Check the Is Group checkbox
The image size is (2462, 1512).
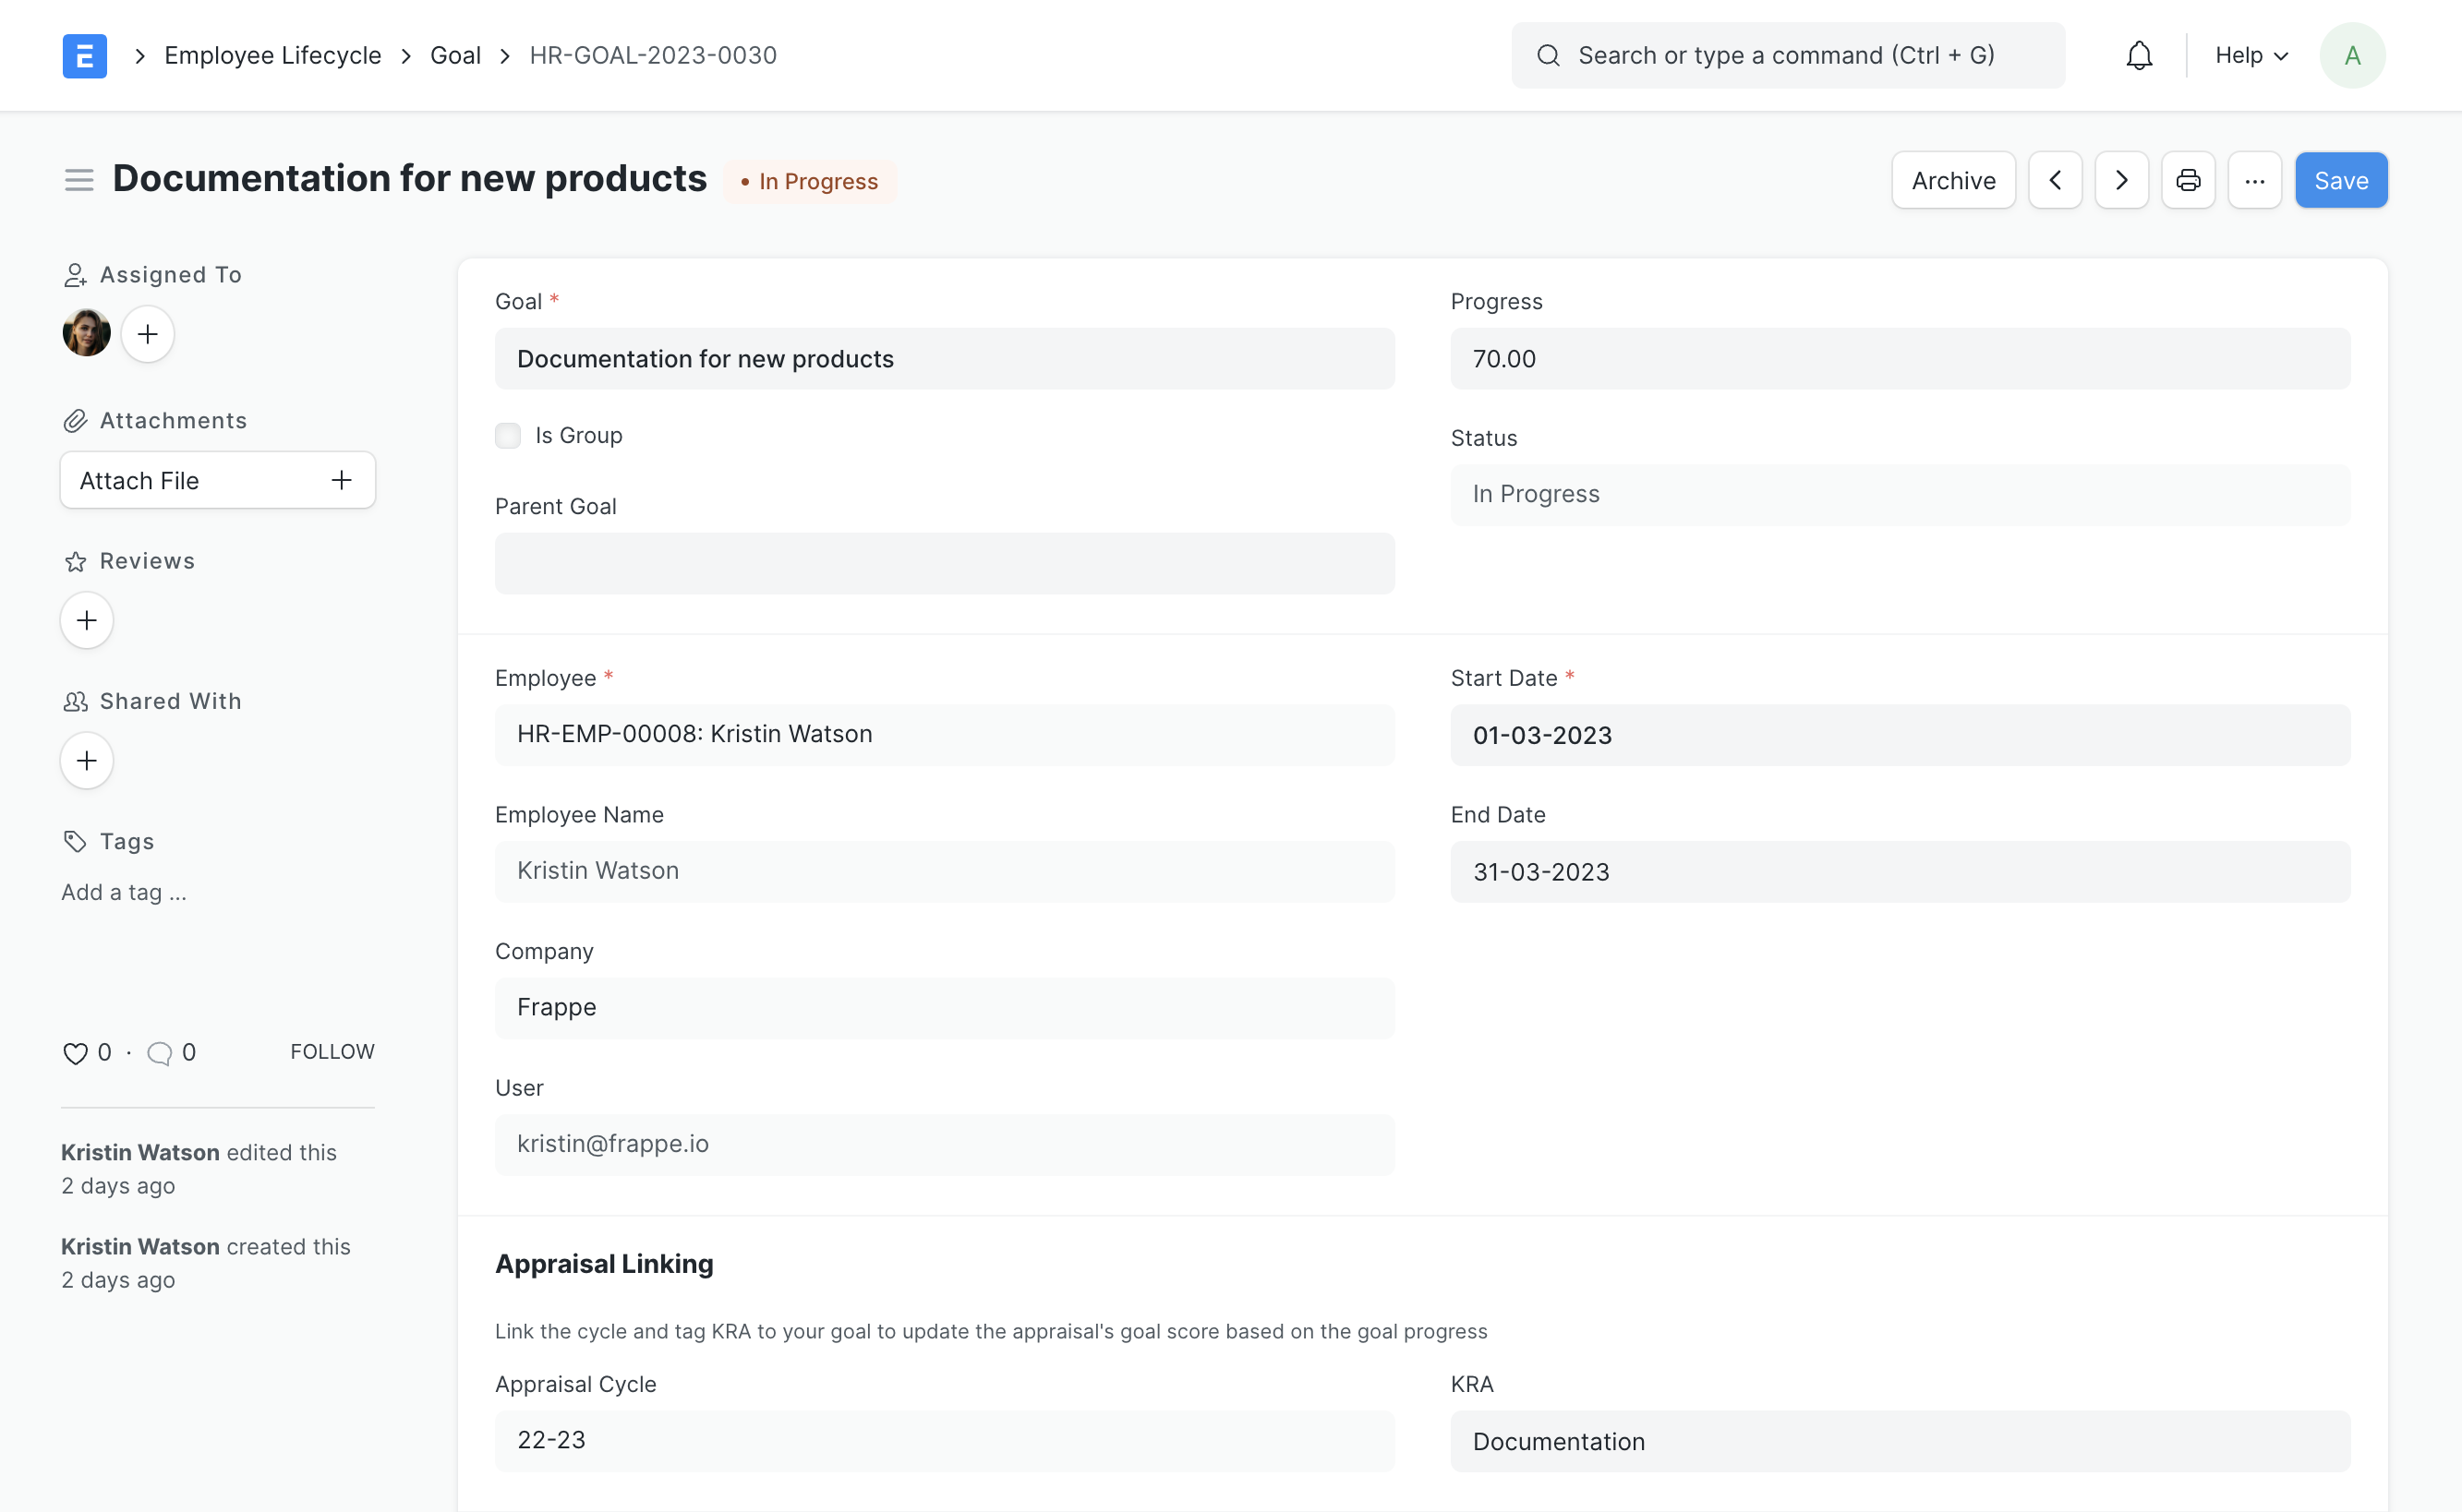(x=508, y=436)
